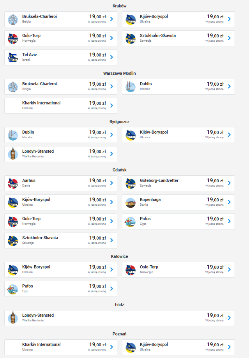Click the beach umbrella icon for Gdańsk Pafos
The image size is (249, 358).
[x=131, y=222]
